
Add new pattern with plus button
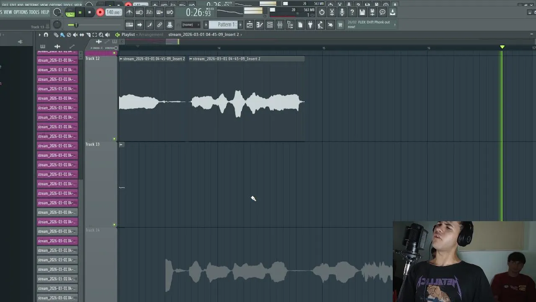pos(240,25)
